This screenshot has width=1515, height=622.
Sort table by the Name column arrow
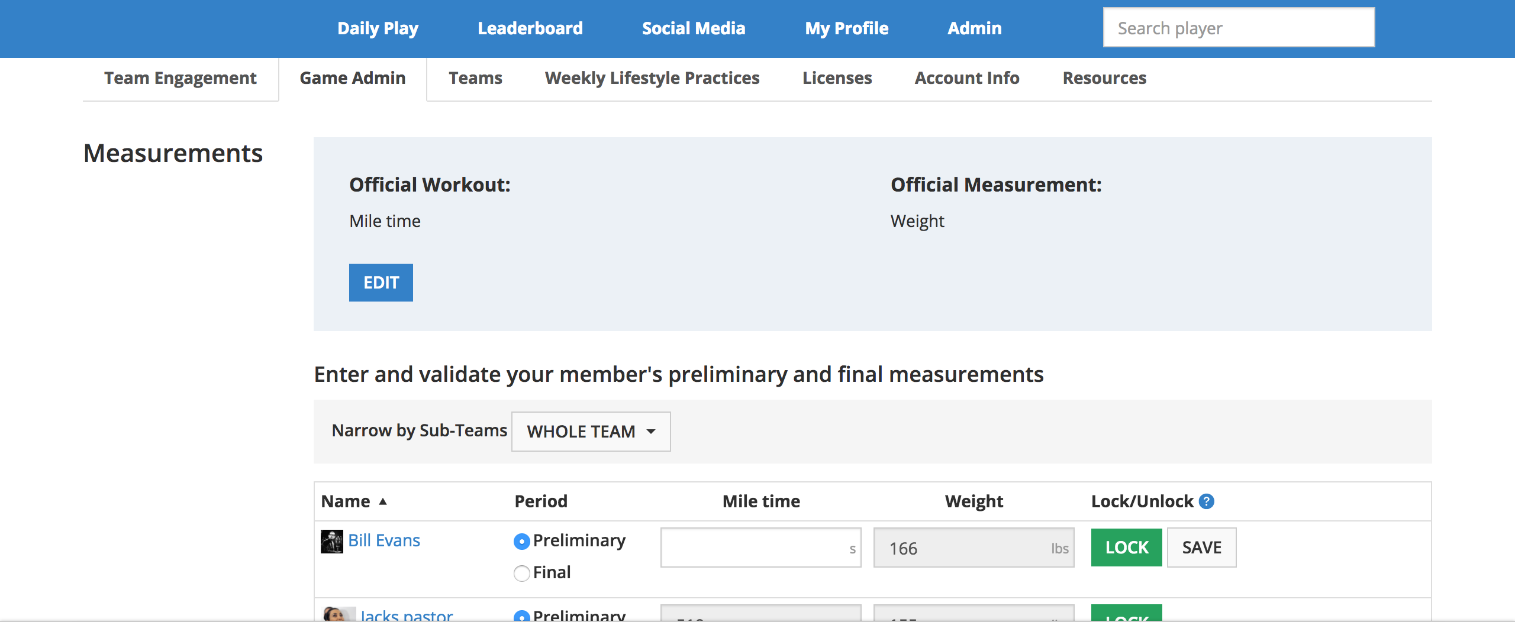click(x=383, y=501)
